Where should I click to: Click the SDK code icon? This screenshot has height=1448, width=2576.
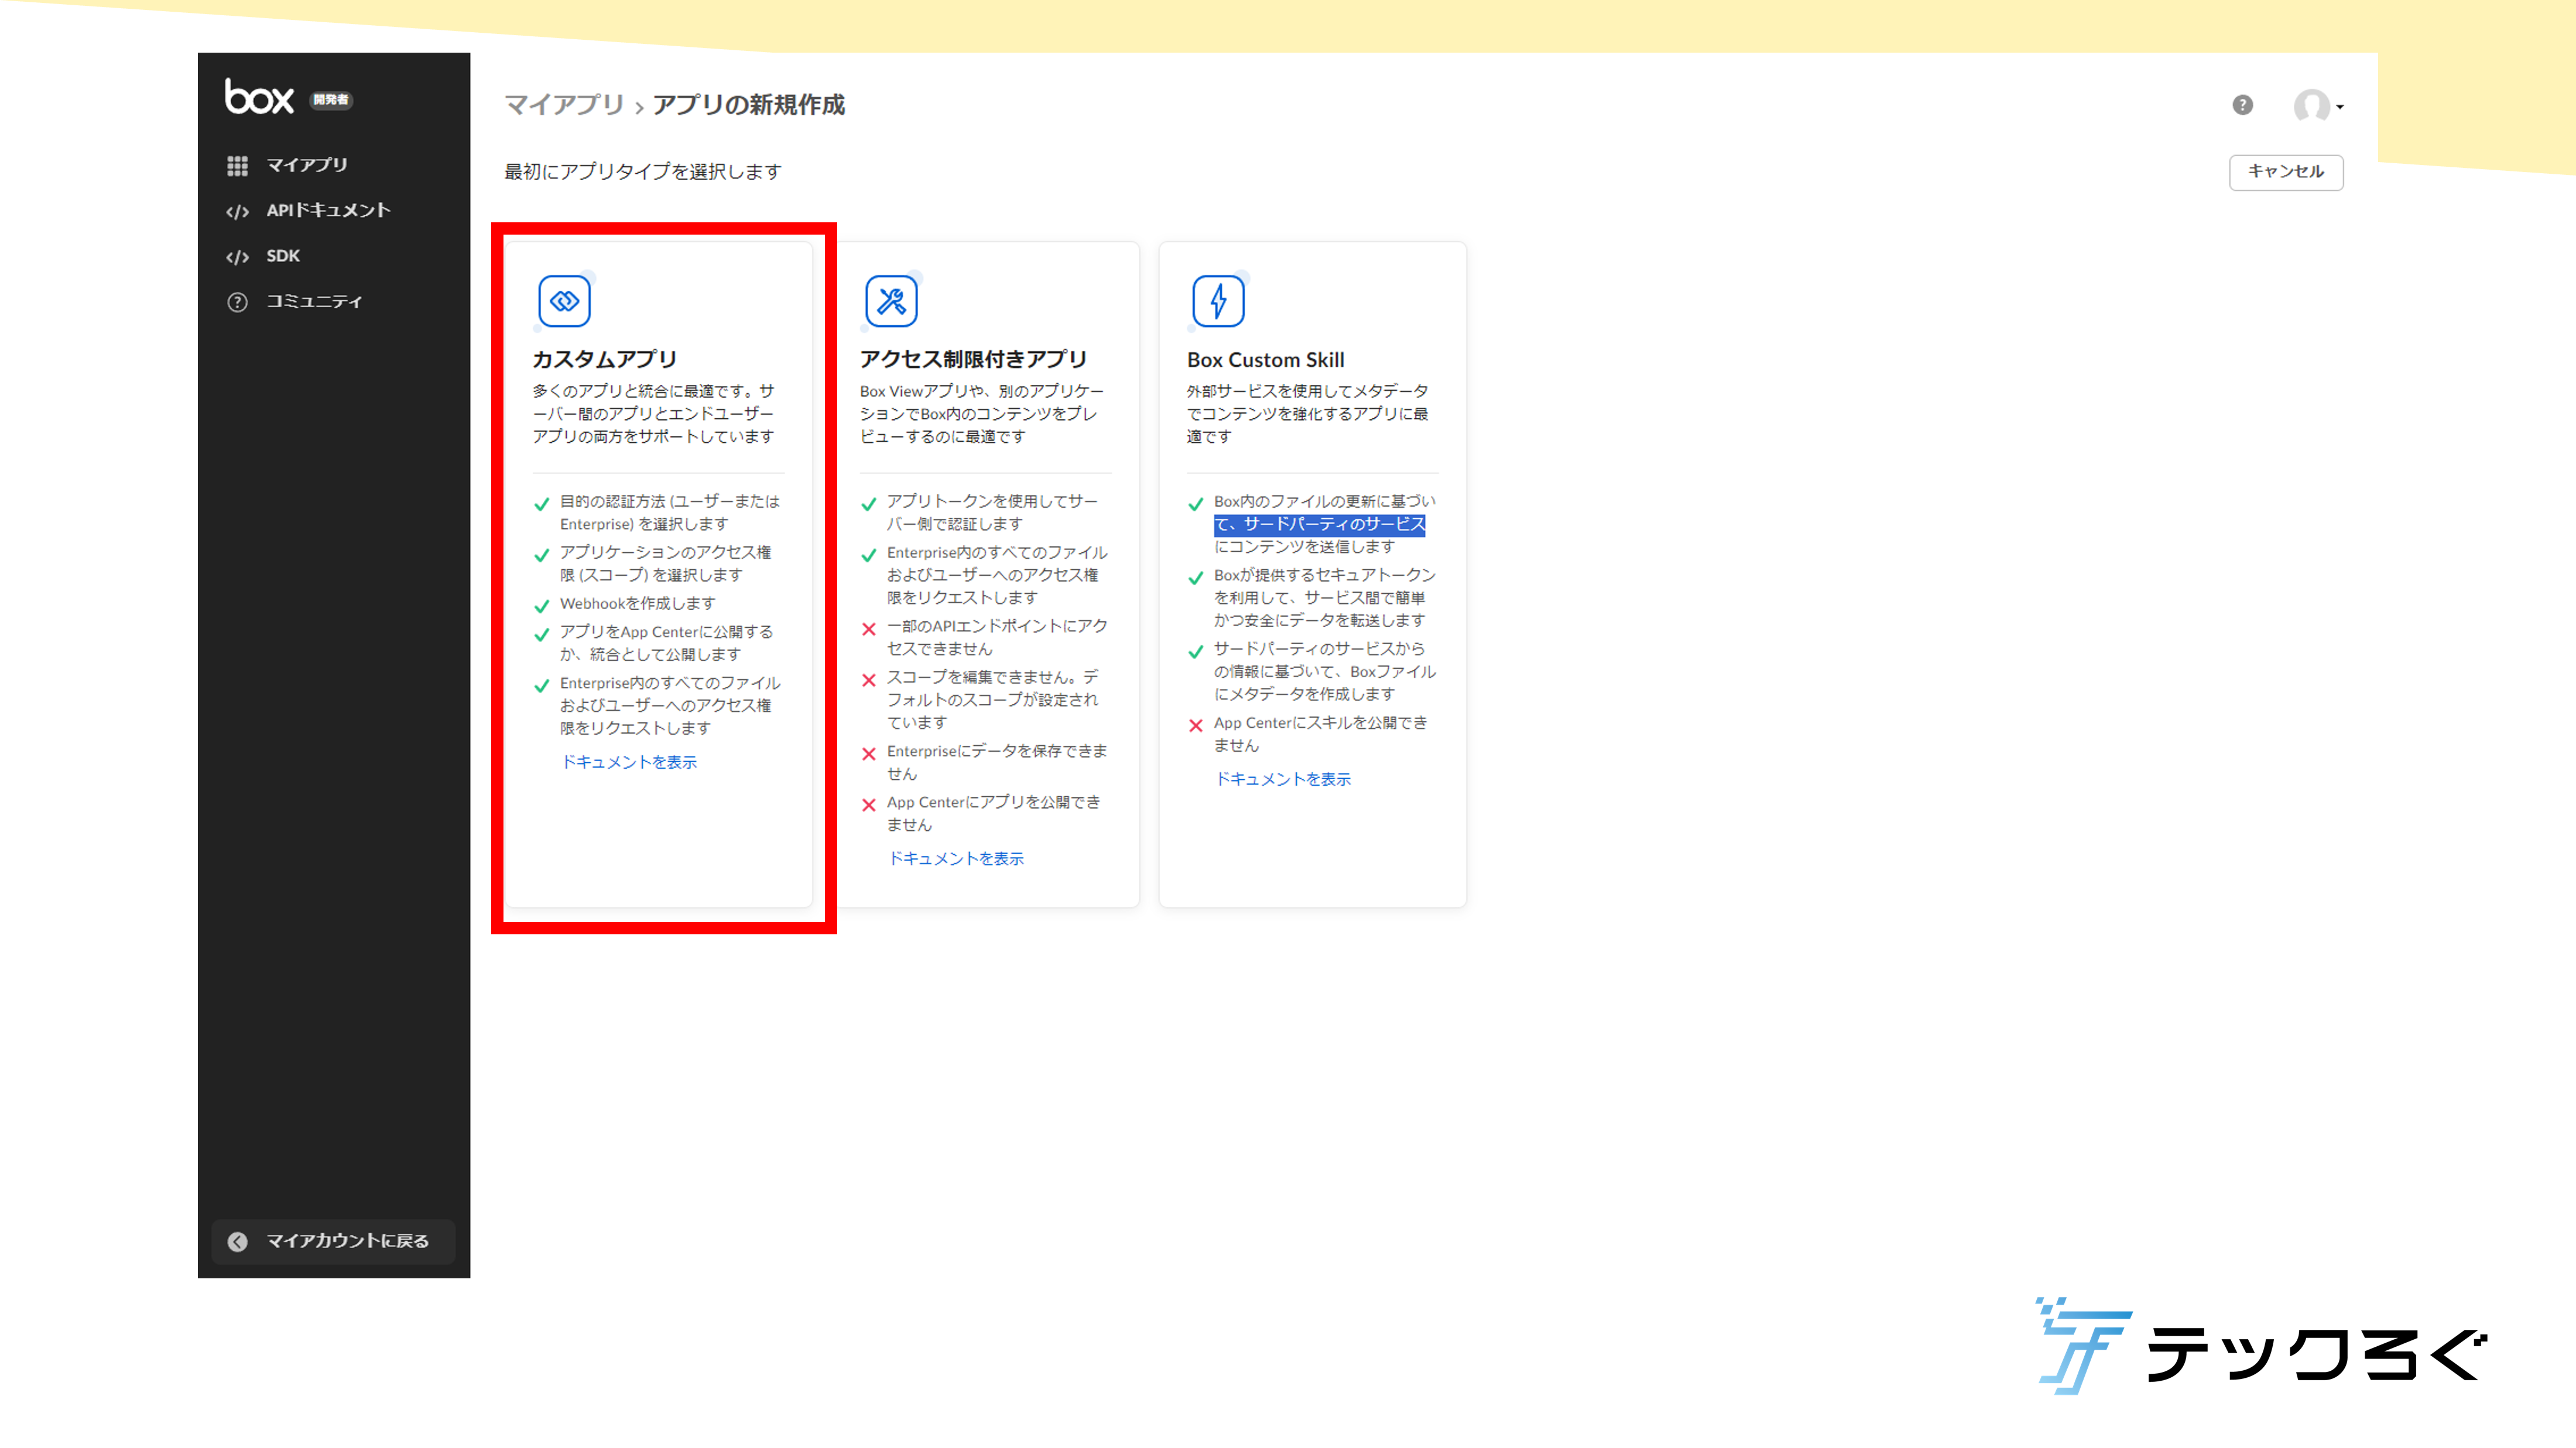click(237, 258)
